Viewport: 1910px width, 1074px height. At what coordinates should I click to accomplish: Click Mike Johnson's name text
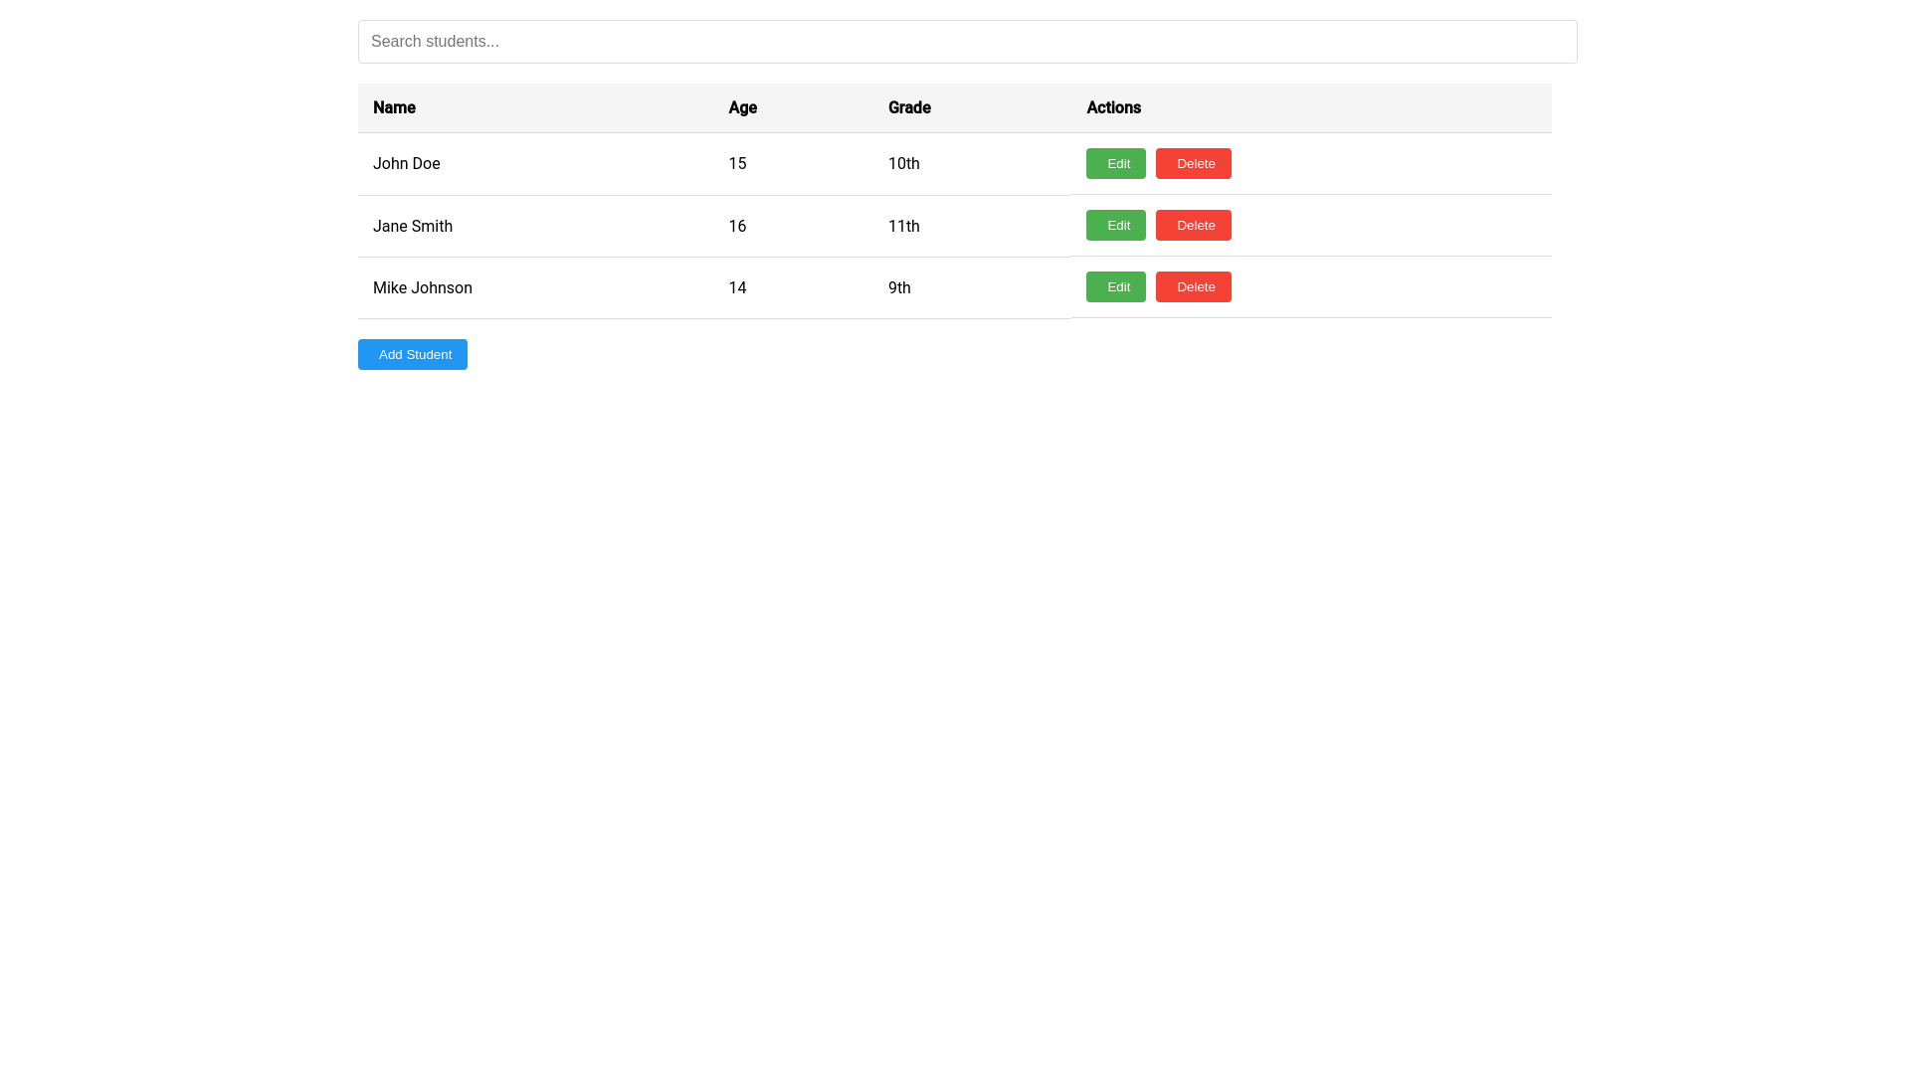click(422, 287)
